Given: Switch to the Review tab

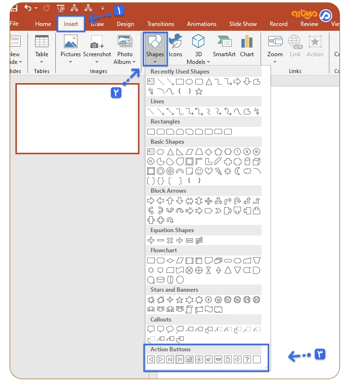Looking at the screenshot, I should click(310, 24).
